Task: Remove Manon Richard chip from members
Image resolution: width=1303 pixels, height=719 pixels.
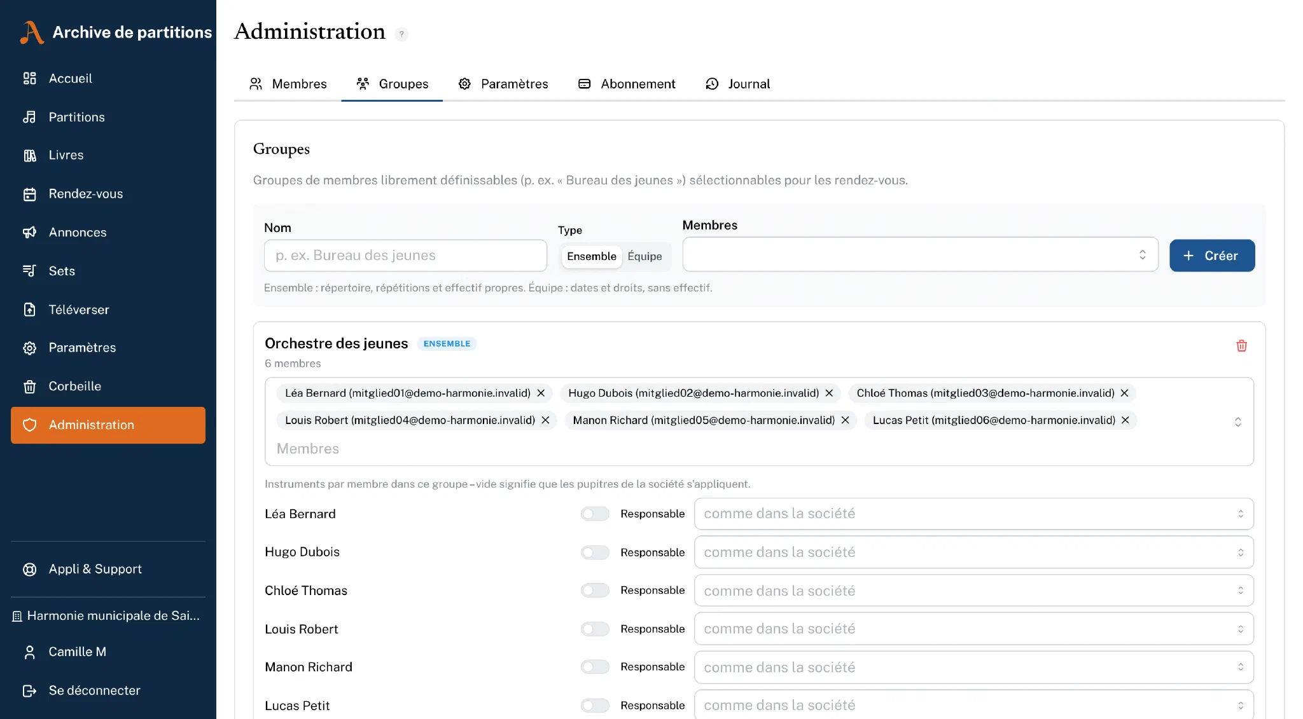Action: coord(845,420)
